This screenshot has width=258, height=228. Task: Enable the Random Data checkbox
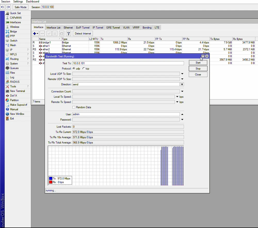tap(74, 107)
